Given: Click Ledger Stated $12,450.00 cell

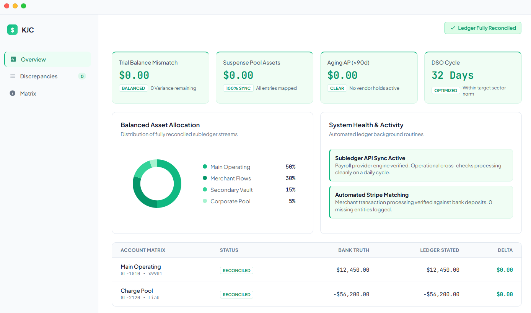Looking at the screenshot, I should coord(443,270).
